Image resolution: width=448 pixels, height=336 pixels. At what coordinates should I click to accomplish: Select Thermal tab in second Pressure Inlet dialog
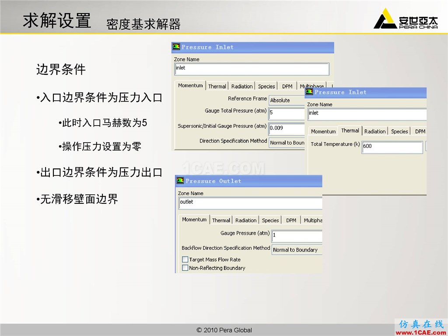(350, 130)
